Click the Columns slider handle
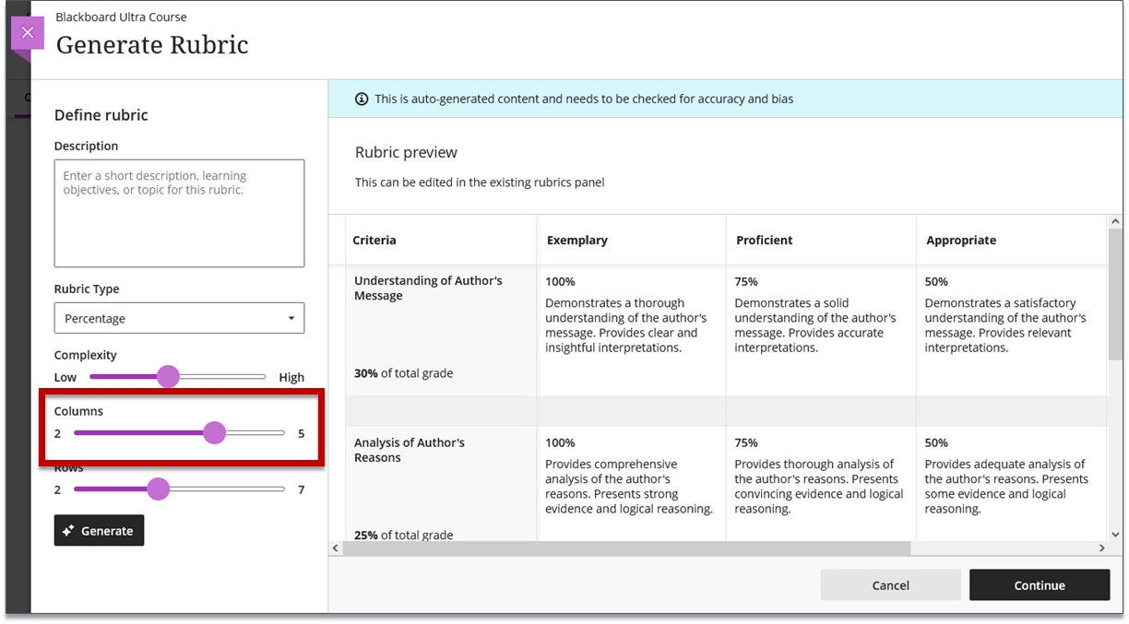The image size is (1129, 624). [x=214, y=432]
